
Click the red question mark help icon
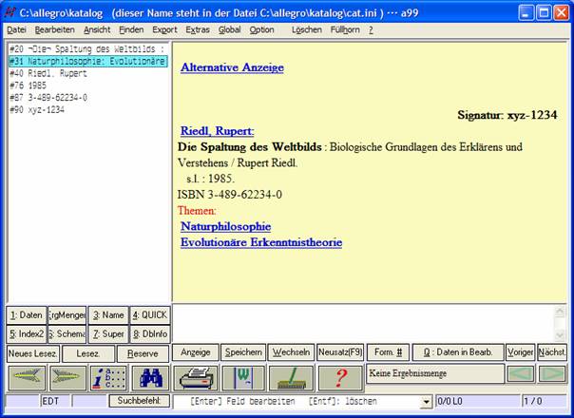click(x=339, y=378)
